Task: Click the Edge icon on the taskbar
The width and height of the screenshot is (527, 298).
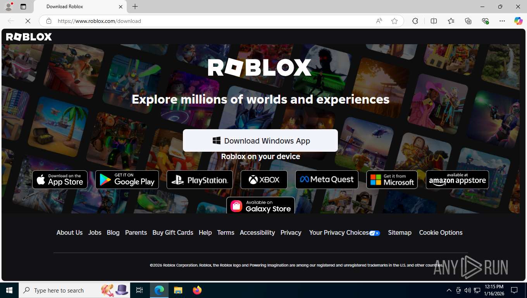Action: pos(159,290)
